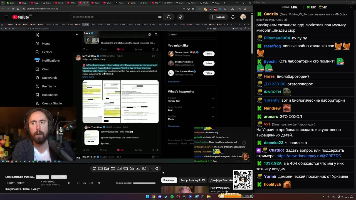Open the highlighted document image in the tweet
The width and height of the screenshot is (356, 200).
[x=120, y=102]
